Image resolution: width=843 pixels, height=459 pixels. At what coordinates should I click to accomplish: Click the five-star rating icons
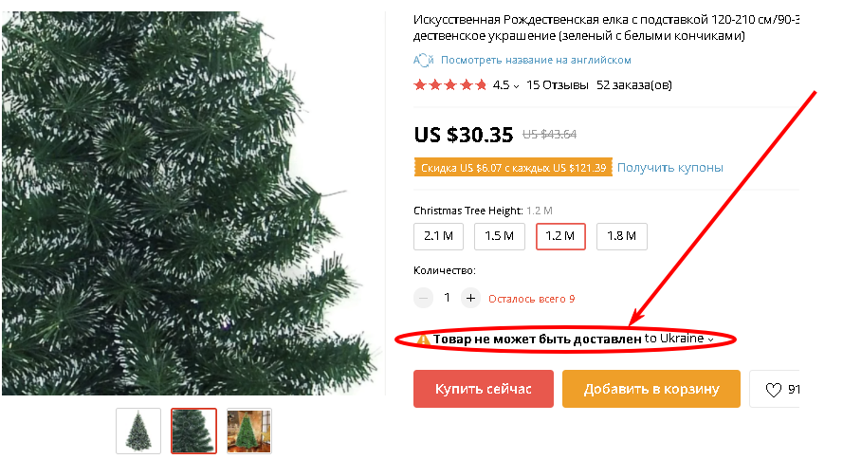(x=450, y=85)
